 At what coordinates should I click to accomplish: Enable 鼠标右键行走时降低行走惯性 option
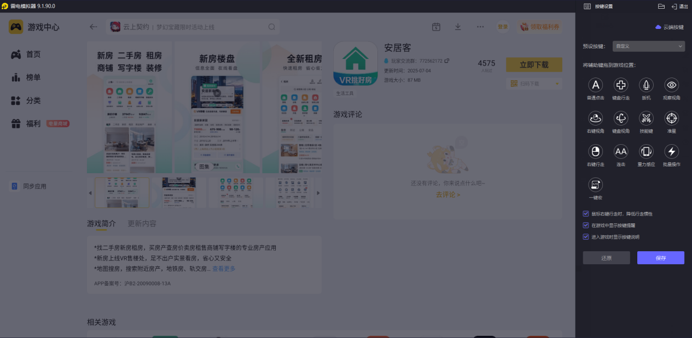585,215
